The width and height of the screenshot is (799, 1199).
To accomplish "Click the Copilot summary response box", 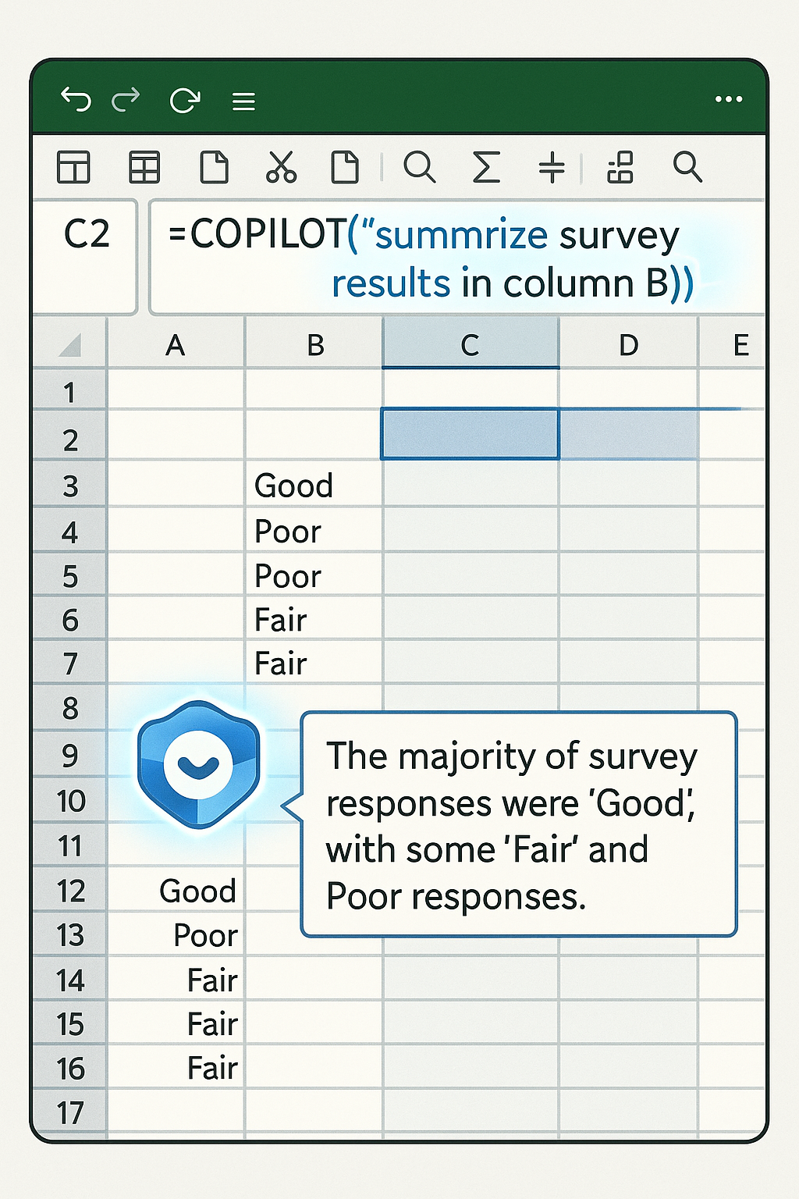I will pyautogui.click(x=518, y=824).
